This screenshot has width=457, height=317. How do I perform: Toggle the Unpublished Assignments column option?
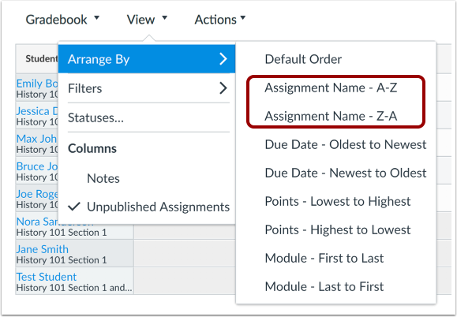(x=147, y=207)
